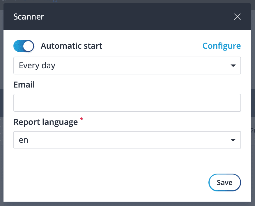The width and height of the screenshot is (255, 206).
Task: Click the Email field label
Action: (24, 85)
